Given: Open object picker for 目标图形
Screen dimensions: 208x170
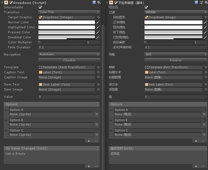Looking at the screenshot, I should coord(206,17).
